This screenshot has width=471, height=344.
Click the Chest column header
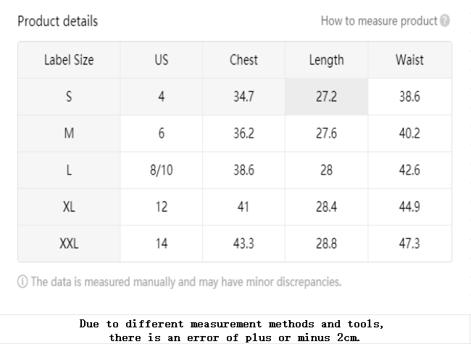(x=243, y=60)
